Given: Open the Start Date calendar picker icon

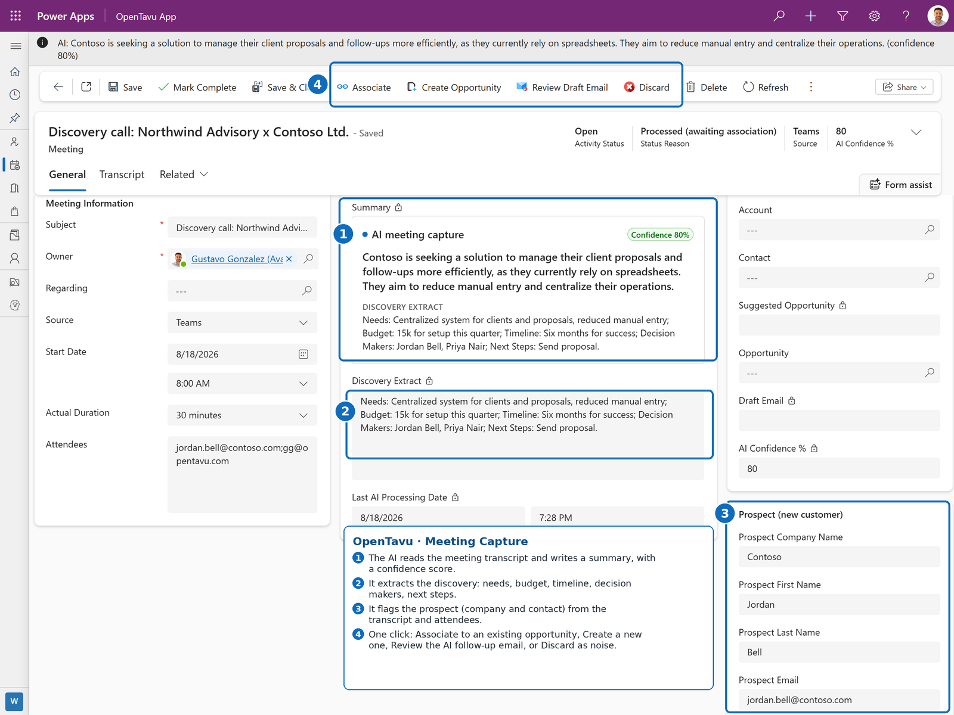Looking at the screenshot, I should point(303,354).
